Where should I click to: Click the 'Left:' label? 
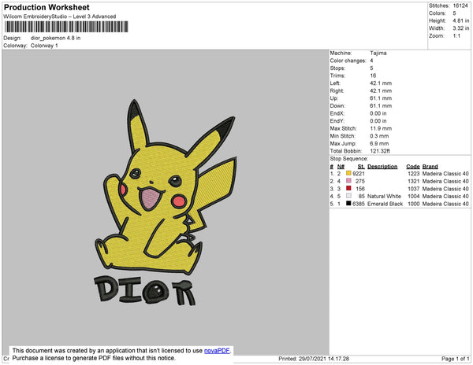pyautogui.click(x=335, y=83)
